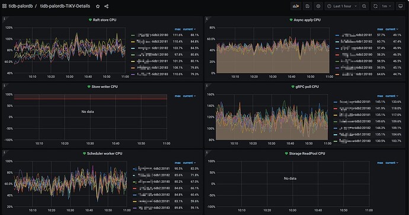Sort Async apply CPU legend by max
Viewport: 409px width, 215px height.
[x=380, y=29]
